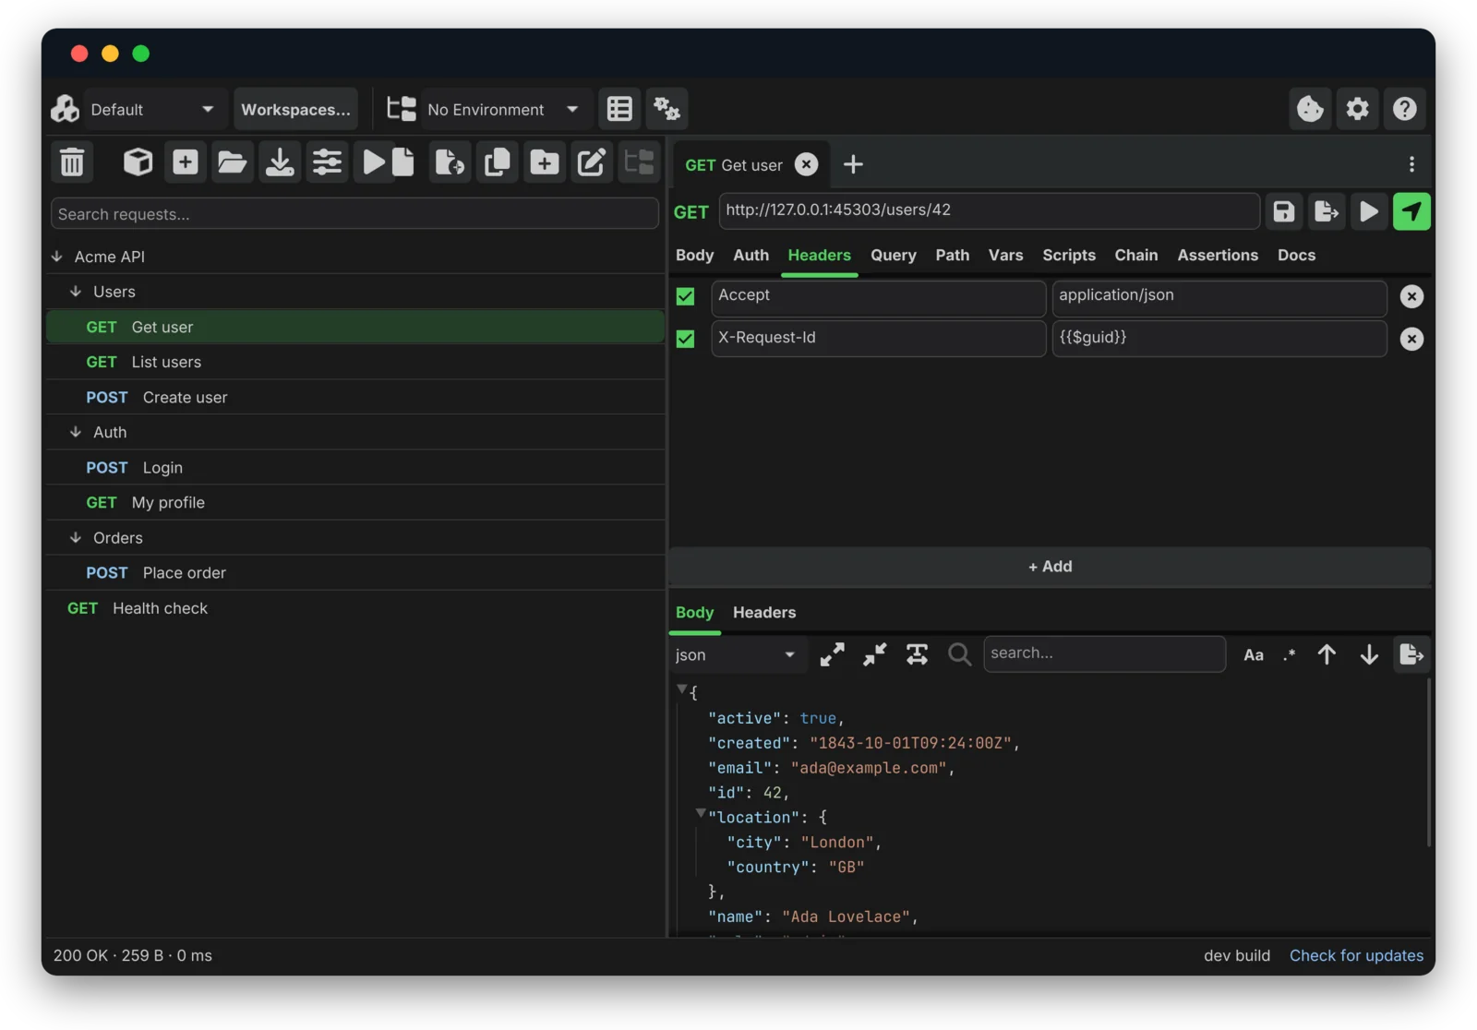Export response body with the document-arrow icon
Viewport: 1477px width, 1030px height.
tap(1411, 654)
